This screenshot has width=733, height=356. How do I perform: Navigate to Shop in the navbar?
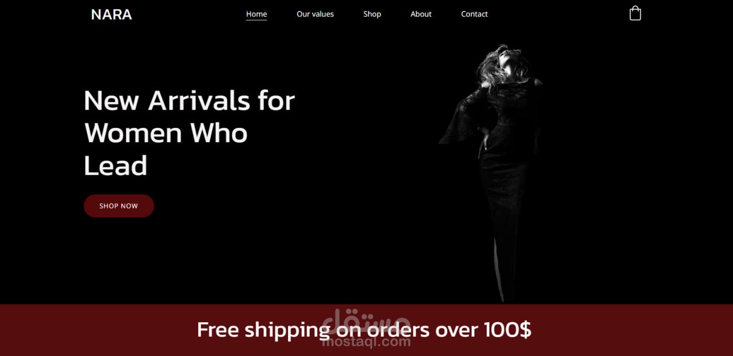point(372,14)
